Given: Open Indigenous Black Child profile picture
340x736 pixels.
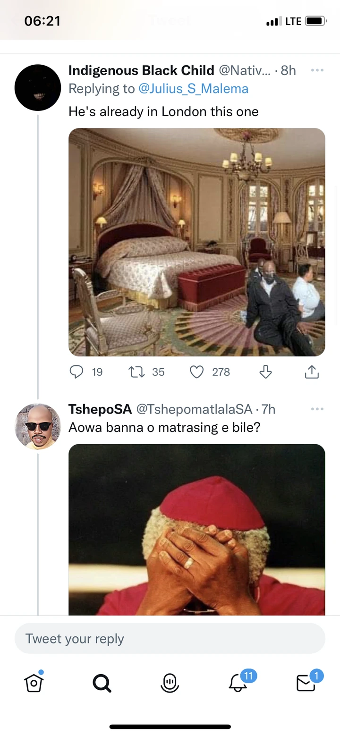Looking at the screenshot, I should (x=38, y=88).
